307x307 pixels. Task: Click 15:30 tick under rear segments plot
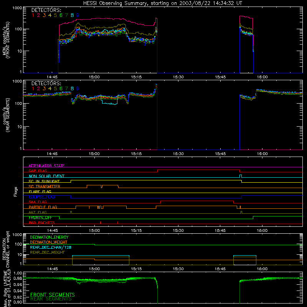178,154
